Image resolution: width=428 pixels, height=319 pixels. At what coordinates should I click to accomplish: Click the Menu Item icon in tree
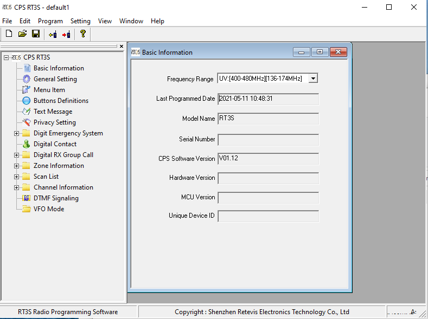tap(26, 89)
